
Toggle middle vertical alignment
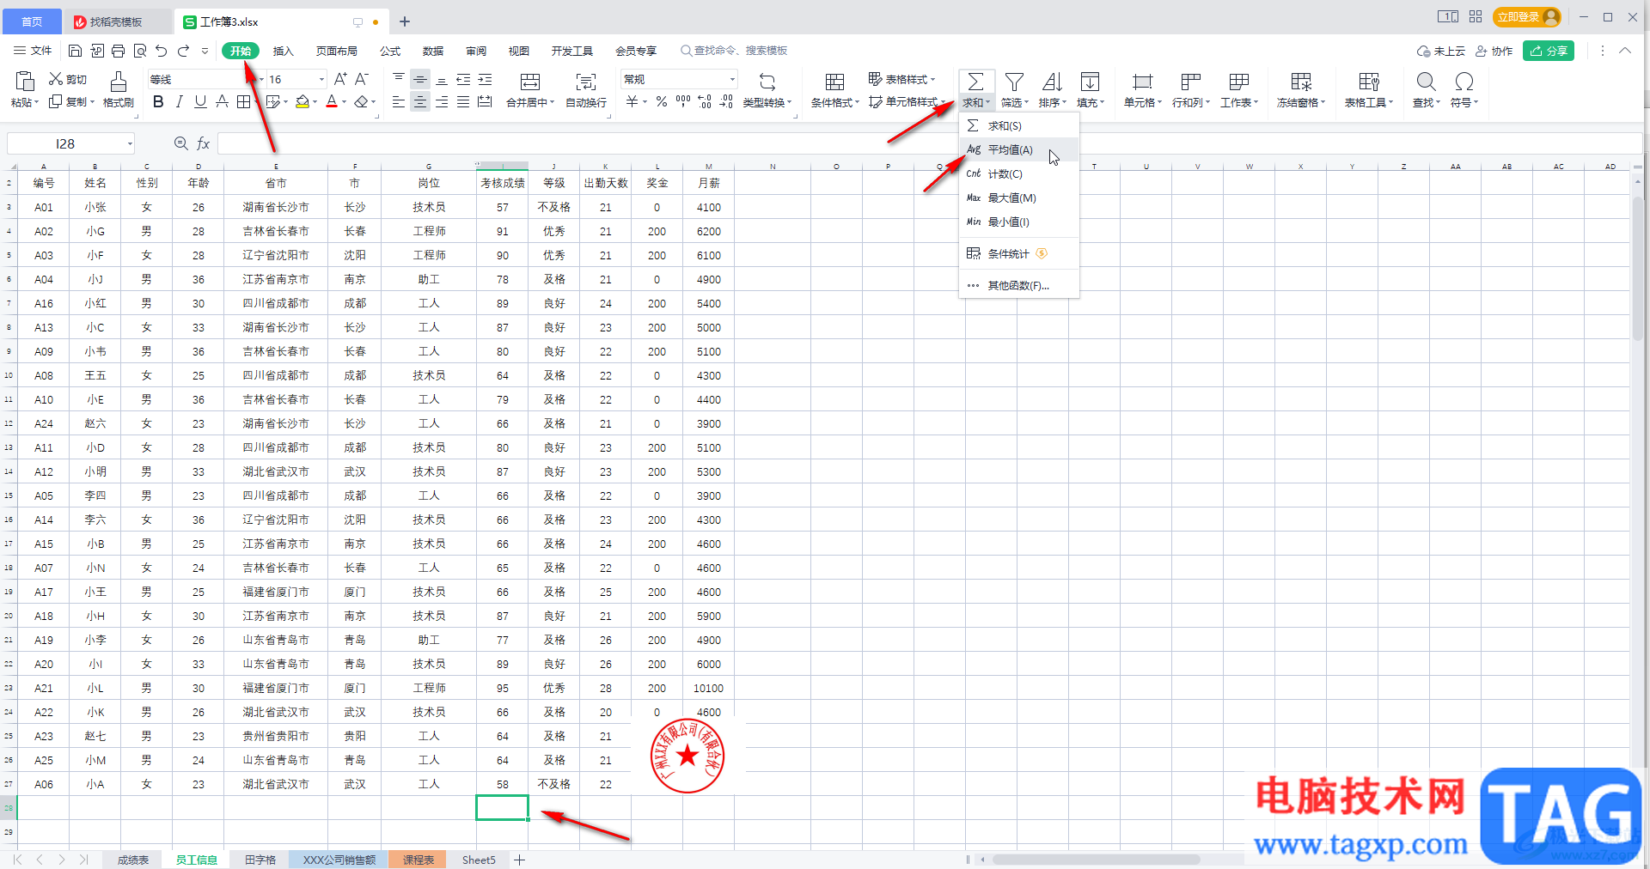pyautogui.click(x=420, y=79)
